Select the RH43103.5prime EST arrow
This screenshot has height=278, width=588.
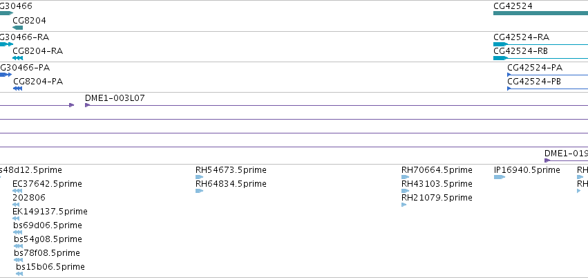pos(406,191)
